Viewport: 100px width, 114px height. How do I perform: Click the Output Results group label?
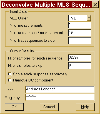pos(22,51)
